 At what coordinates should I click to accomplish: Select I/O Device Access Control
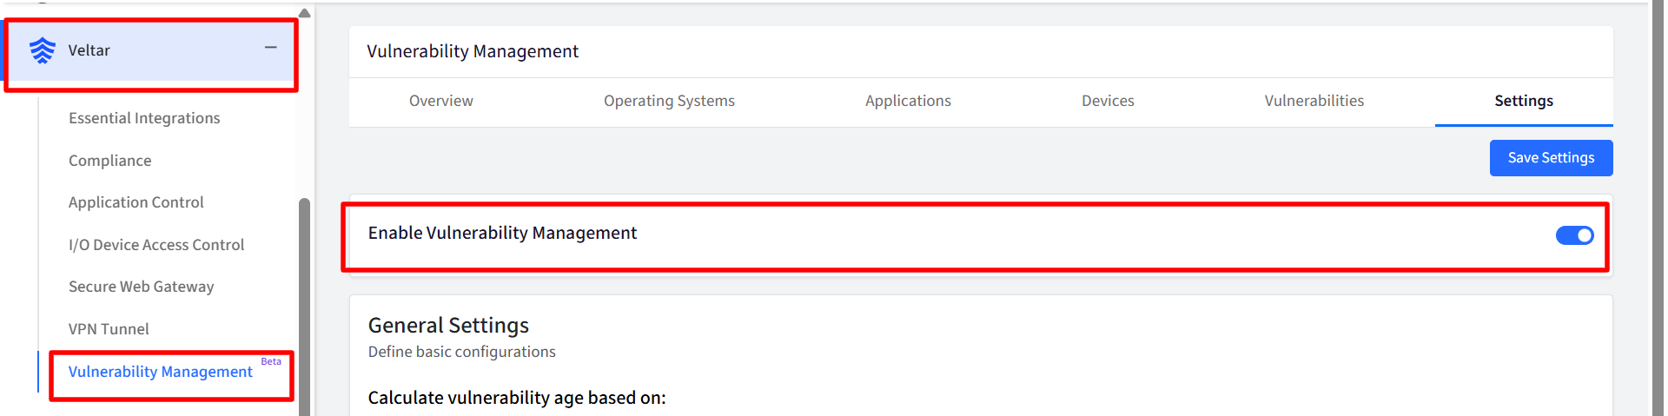pos(156,245)
